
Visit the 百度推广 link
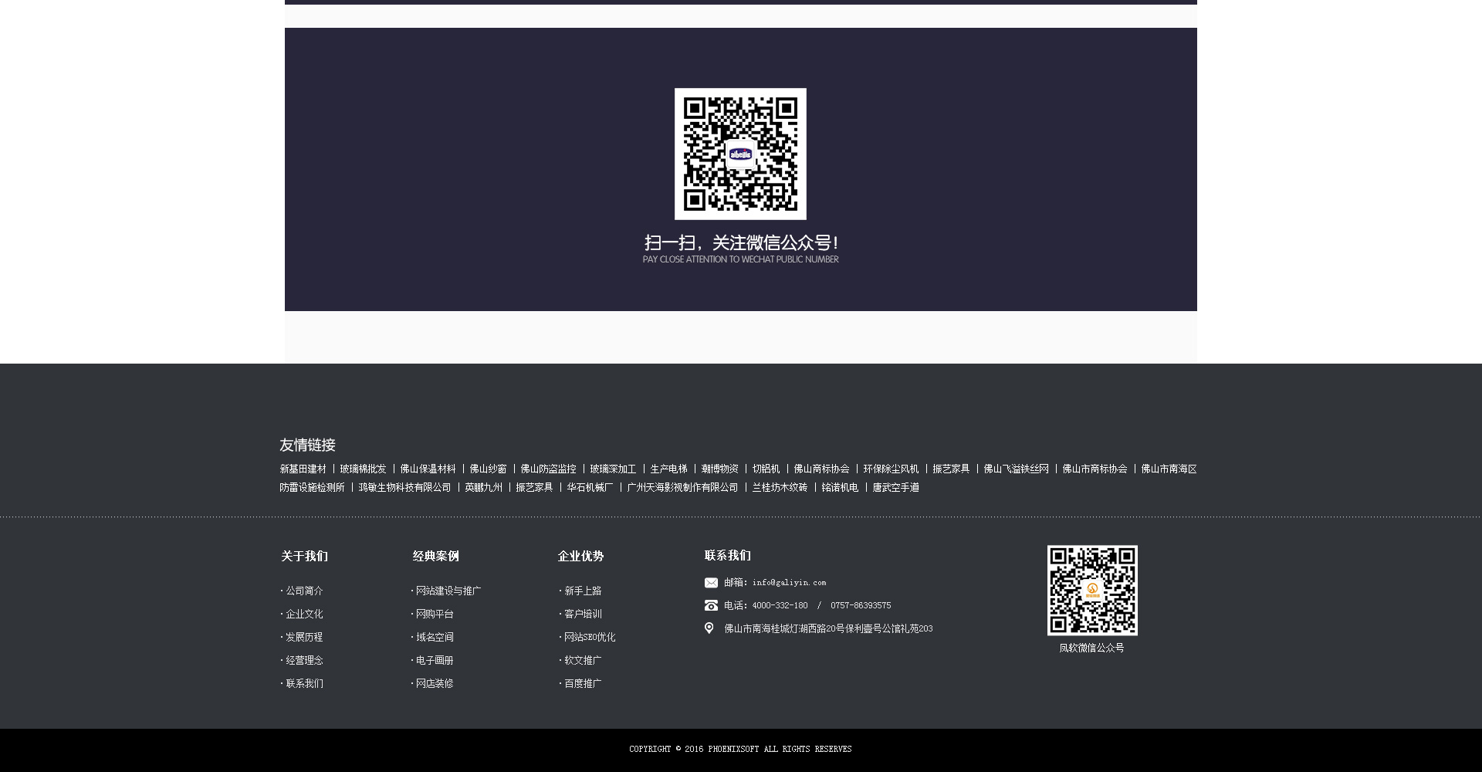tap(582, 684)
